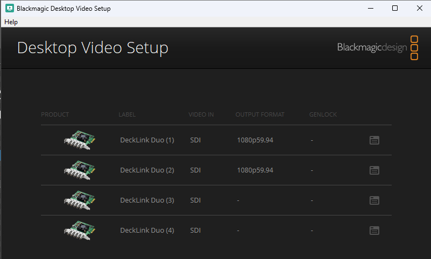431x259 pixels.
Task: Click the Blackmagic Desktop Video Setup app icon
Action: 10,8
